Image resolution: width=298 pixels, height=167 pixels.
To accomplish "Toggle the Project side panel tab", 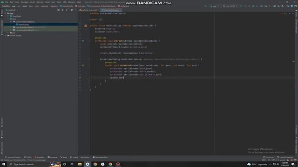I will (2, 13).
